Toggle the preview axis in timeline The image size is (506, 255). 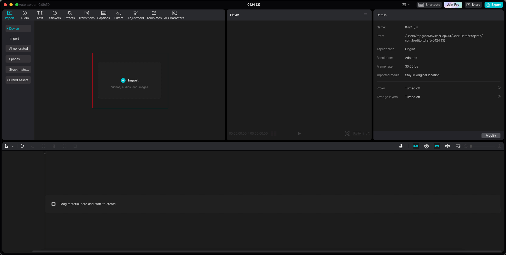pyautogui.click(x=447, y=146)
